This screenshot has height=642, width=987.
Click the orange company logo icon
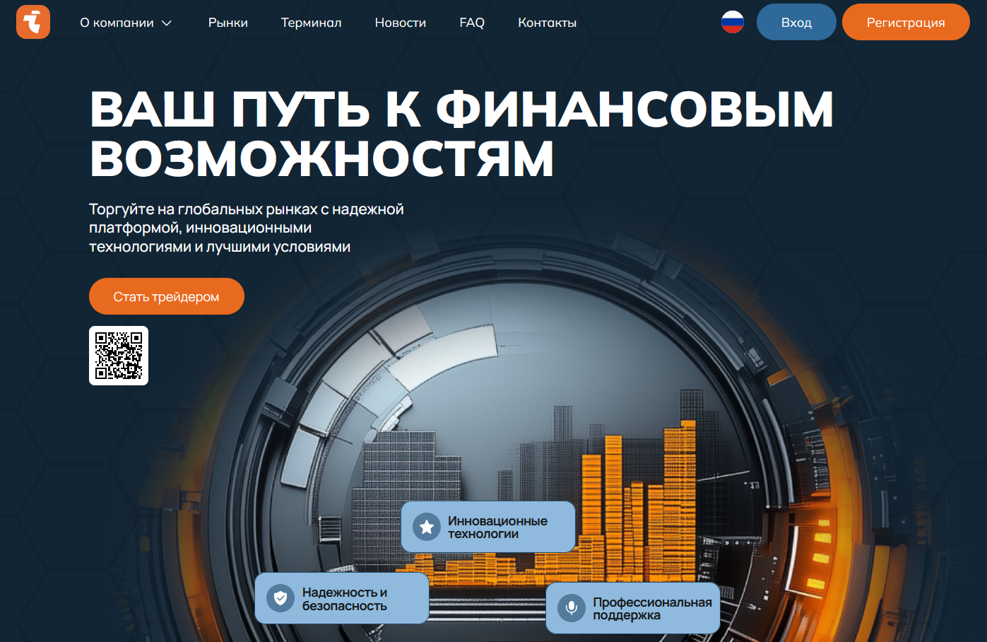[33, 22]
